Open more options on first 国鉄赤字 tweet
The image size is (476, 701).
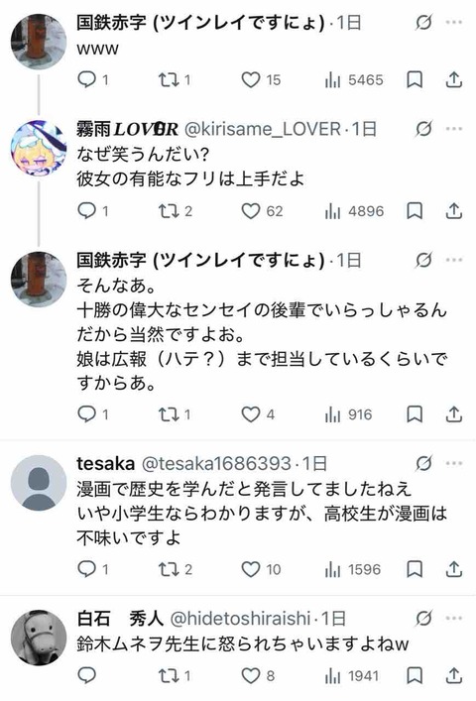coord(454,22)
